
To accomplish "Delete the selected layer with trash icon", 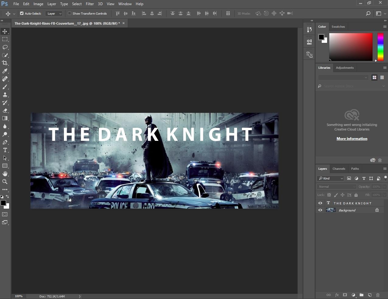I will [x=378, y=295].
